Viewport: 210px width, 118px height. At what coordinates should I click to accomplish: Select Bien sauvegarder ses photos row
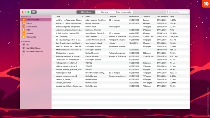coord(121,27)
